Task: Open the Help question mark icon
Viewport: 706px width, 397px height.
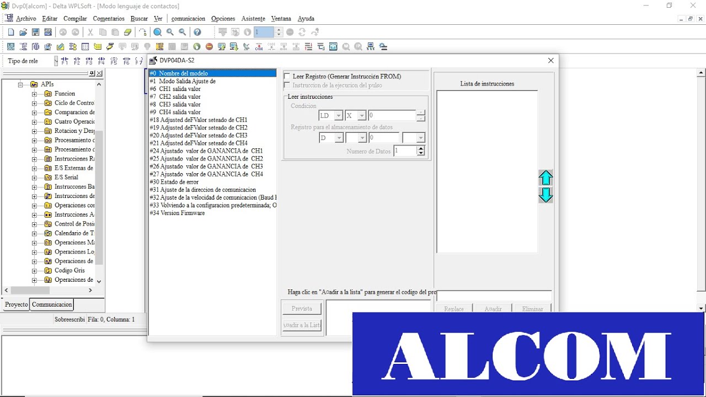Action: pyautogui.click(x=197, y=33)
